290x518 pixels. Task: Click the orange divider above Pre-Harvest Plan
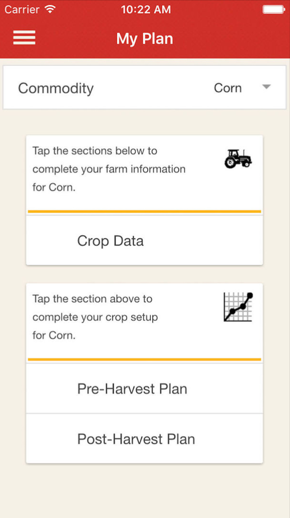(x=144, y=360)
